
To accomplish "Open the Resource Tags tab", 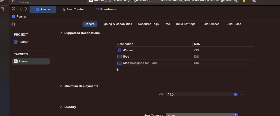I will point(149,24).
